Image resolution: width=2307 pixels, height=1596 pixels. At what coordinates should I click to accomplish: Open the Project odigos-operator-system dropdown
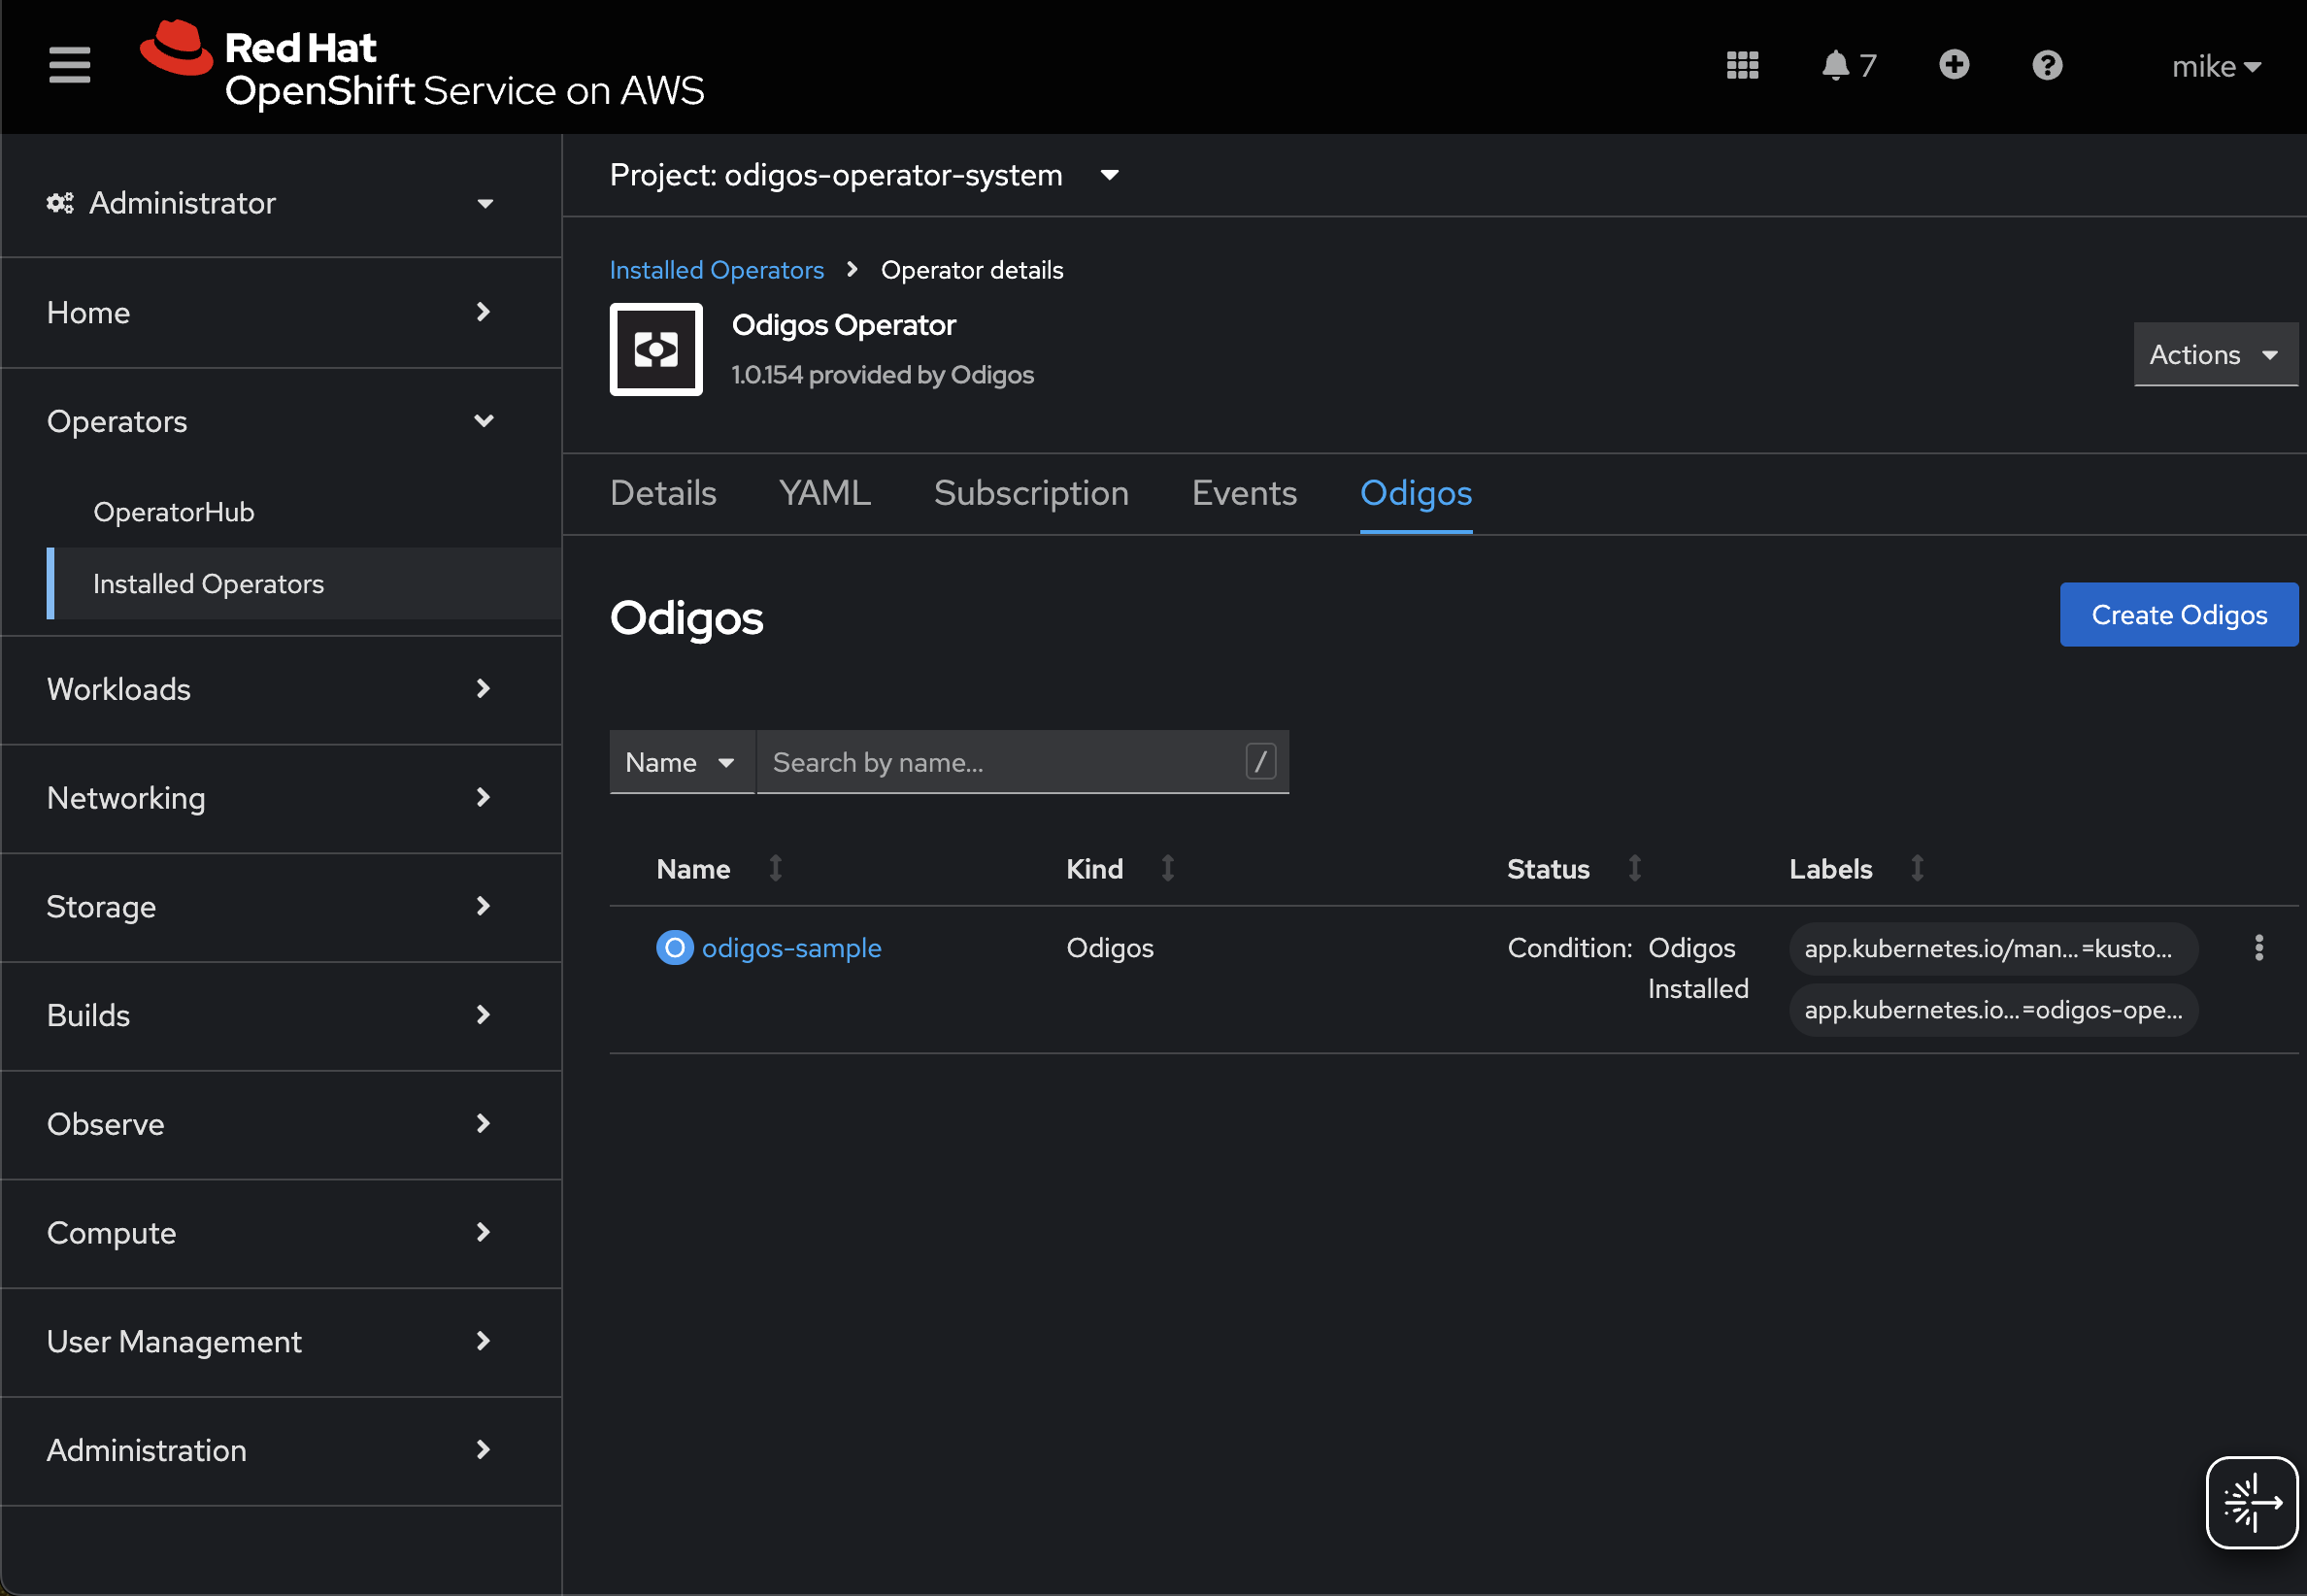point(864,176)
